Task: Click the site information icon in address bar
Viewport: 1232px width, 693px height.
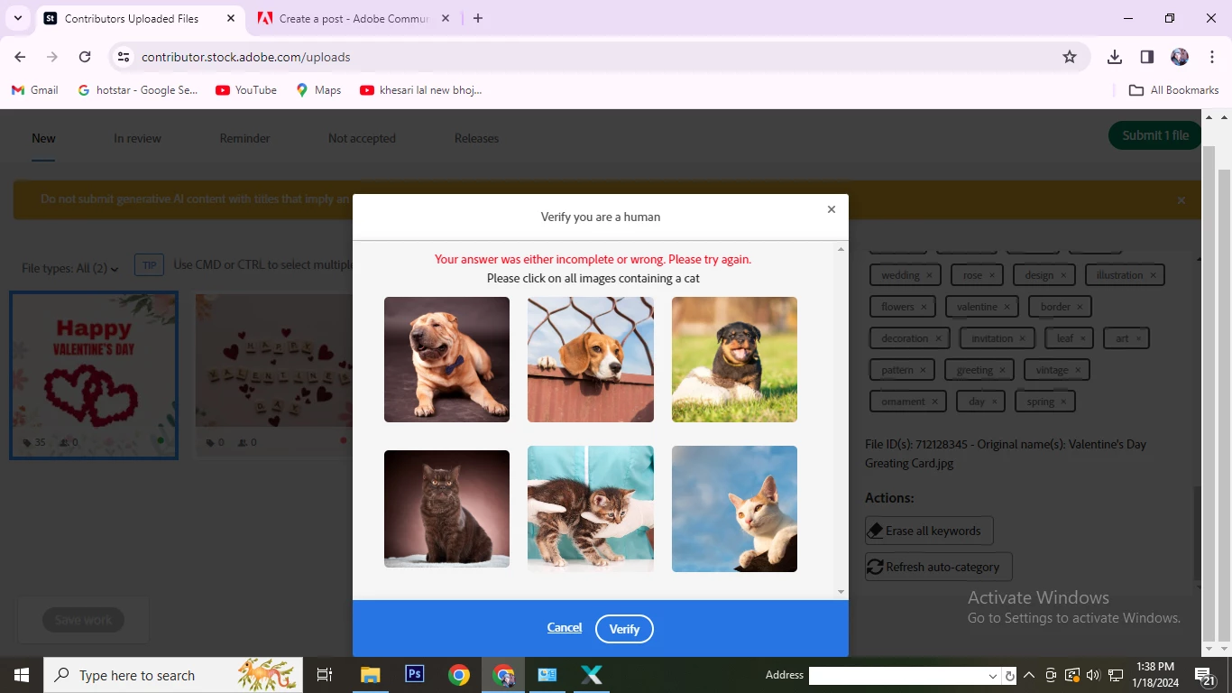Action: 124,57
